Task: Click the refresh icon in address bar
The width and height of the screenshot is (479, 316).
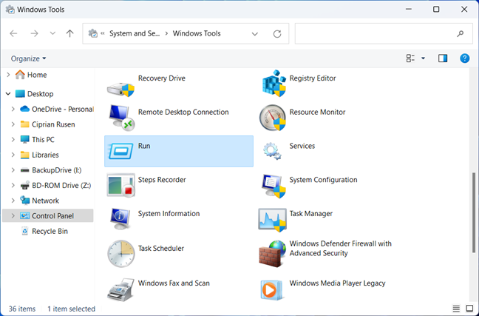Action: click(x=277, y=33)
